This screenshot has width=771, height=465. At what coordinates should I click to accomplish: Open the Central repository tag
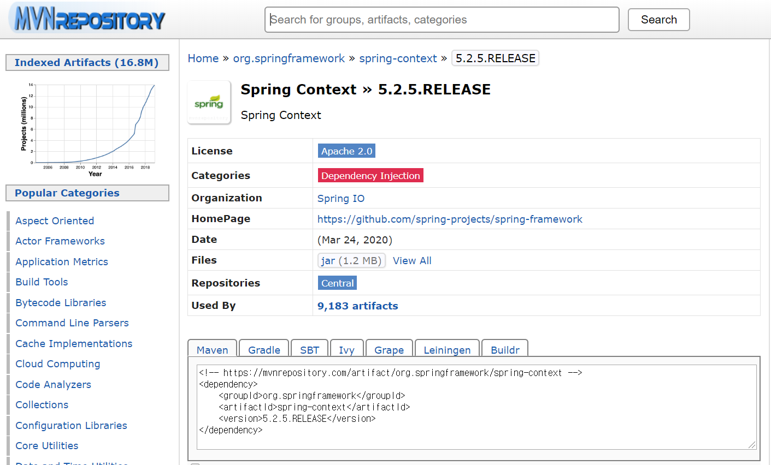337,283
